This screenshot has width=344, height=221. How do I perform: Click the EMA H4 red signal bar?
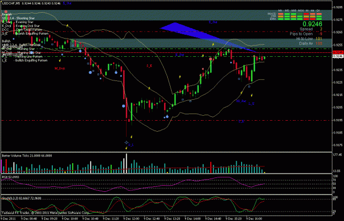pyautogui.click(x=313, y=19)
